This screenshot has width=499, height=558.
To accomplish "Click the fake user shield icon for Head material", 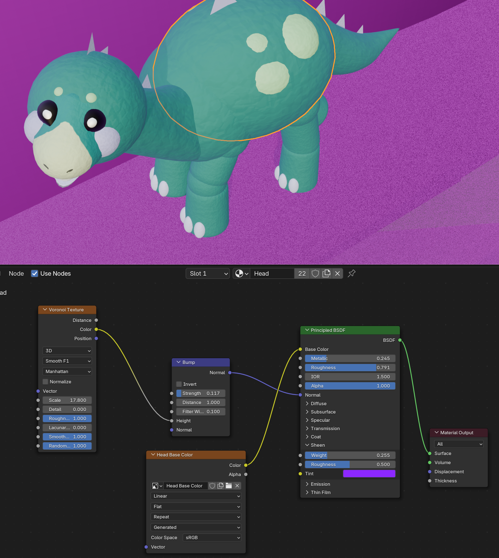I will click(x=315, y=273).
